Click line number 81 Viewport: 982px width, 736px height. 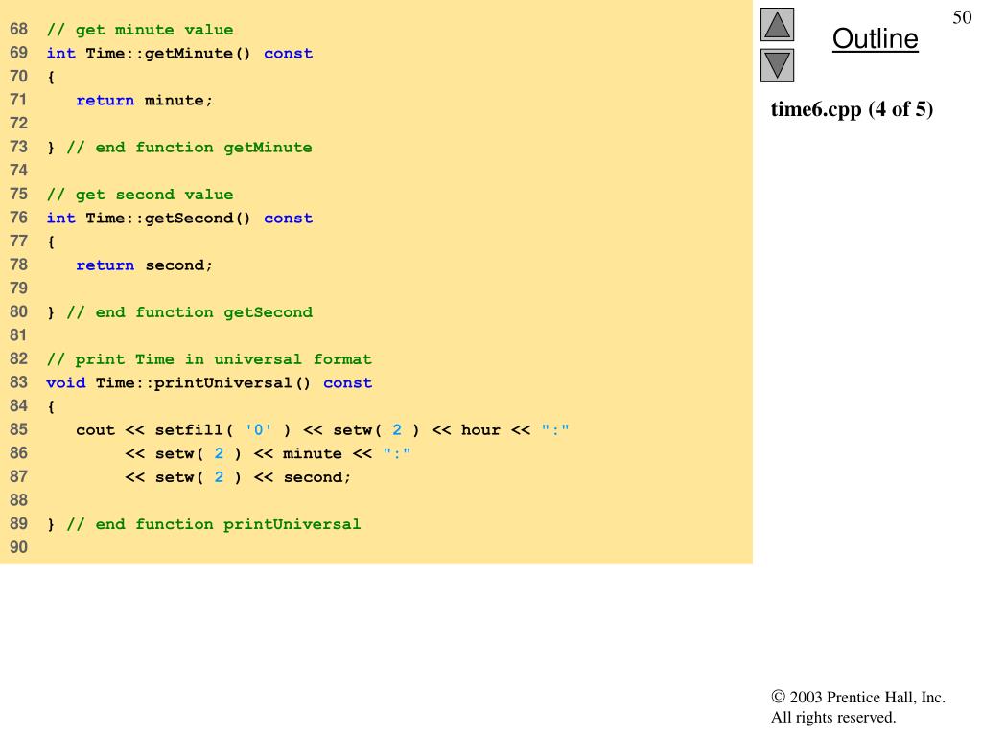pyautogui.click(x=19, y=335)
